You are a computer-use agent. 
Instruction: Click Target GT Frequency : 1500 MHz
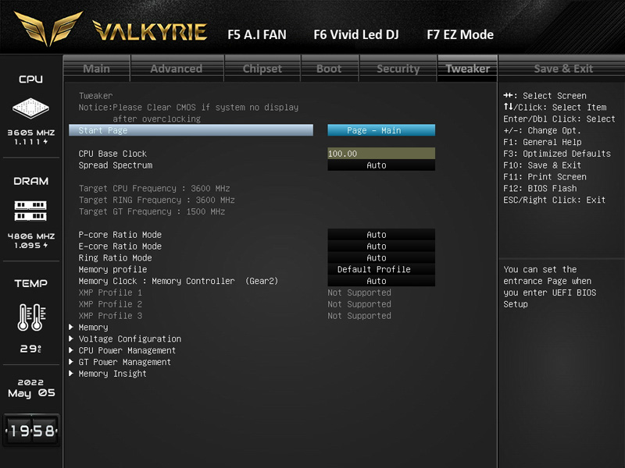point(152,211)
